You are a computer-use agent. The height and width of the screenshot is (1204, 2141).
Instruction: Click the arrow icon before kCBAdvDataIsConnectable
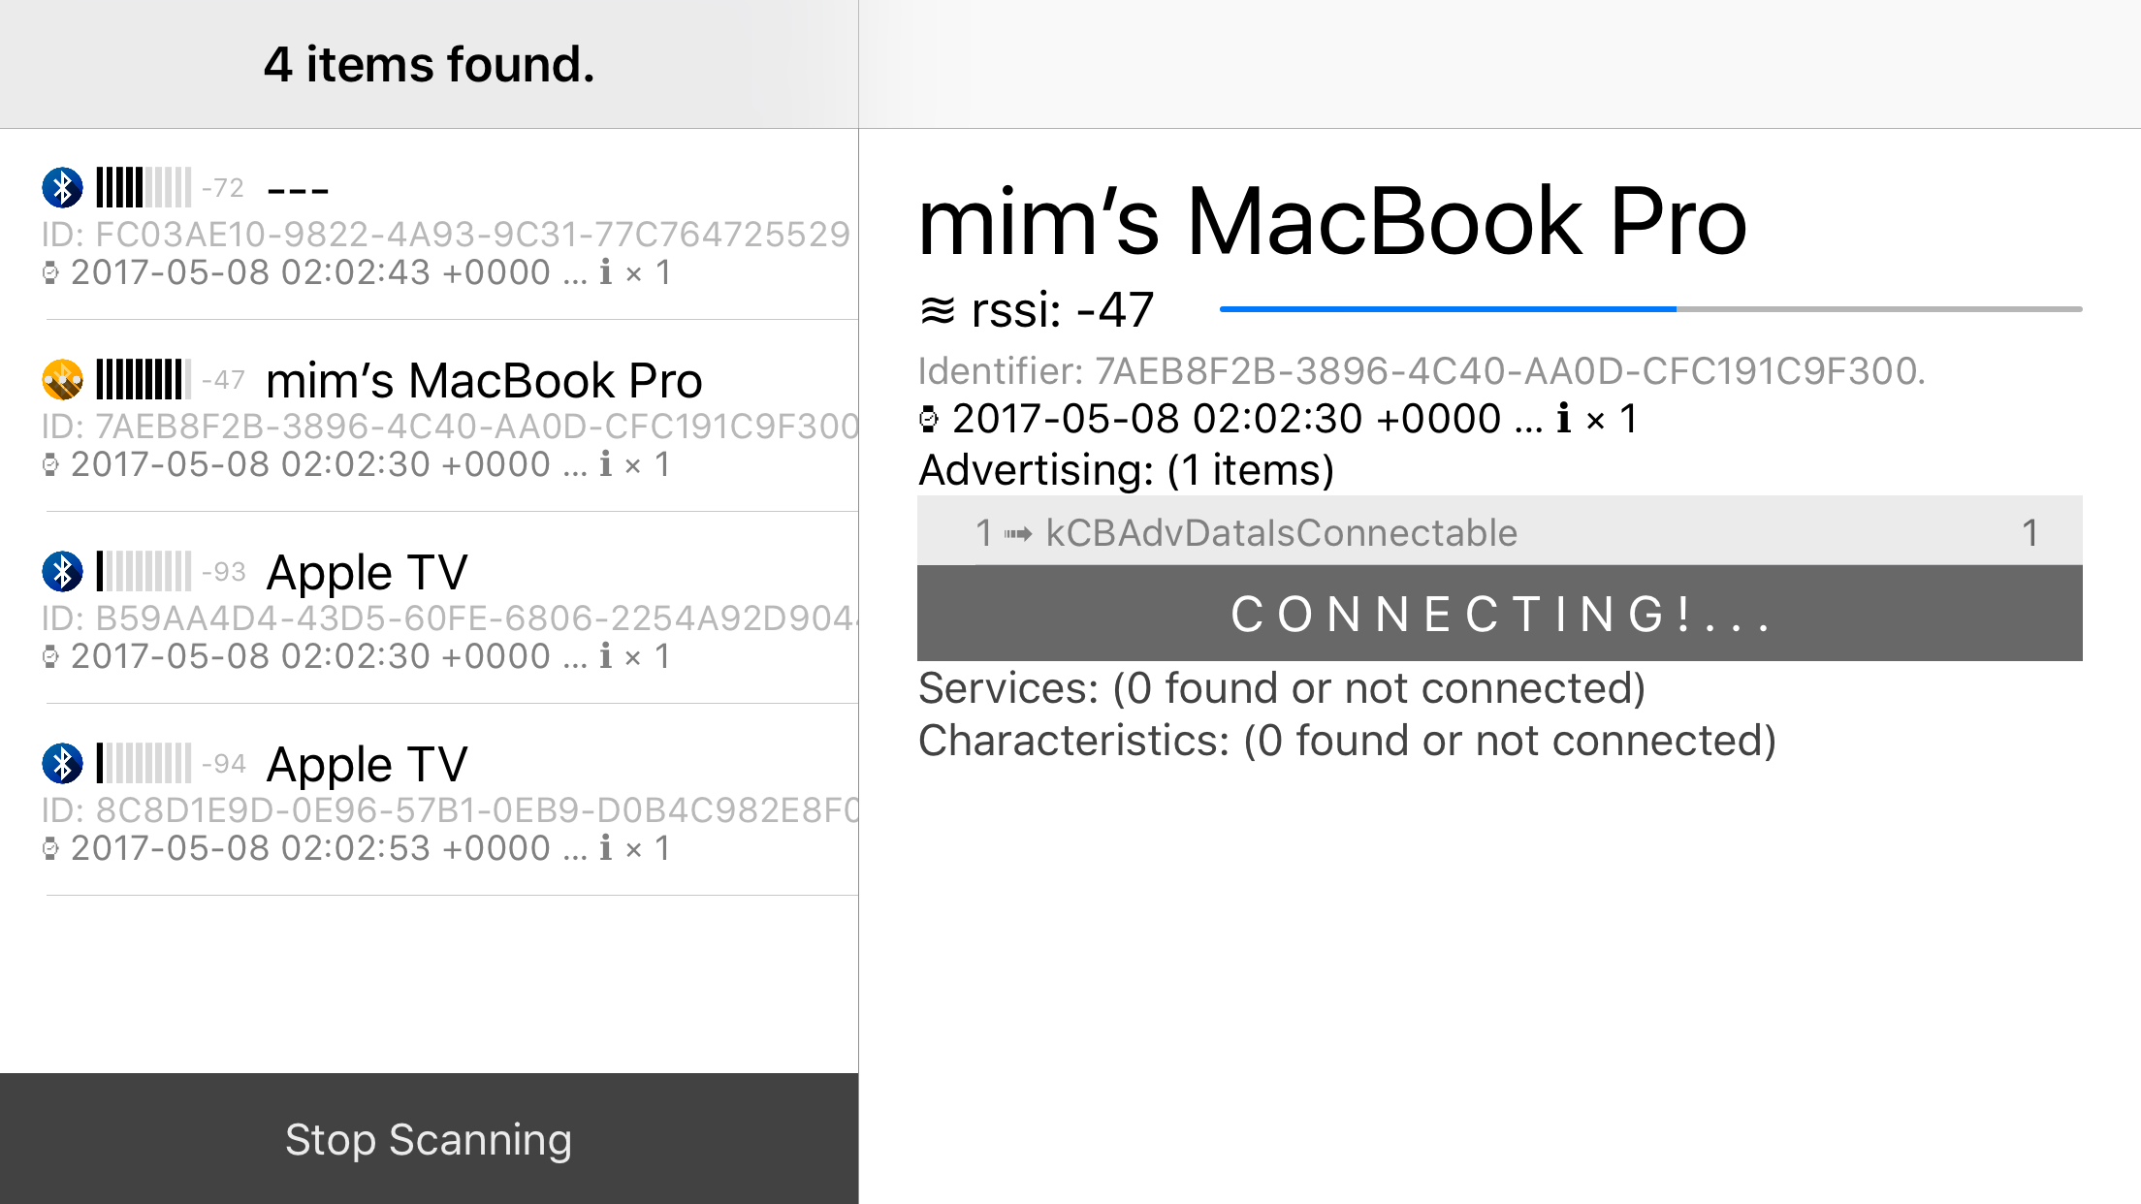(x=1018, y=533)
